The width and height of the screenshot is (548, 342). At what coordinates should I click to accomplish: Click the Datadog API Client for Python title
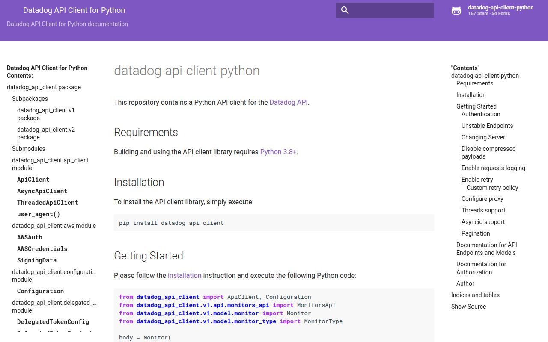(74, 10)
